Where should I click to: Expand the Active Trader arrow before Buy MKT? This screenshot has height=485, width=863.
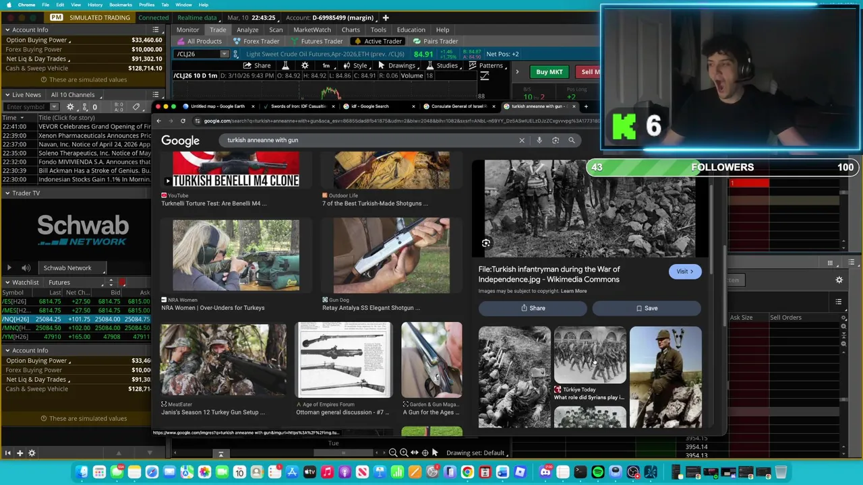(x=517, y=71)
